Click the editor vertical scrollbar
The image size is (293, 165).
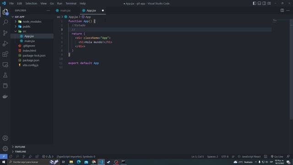(x=291, y=69)
